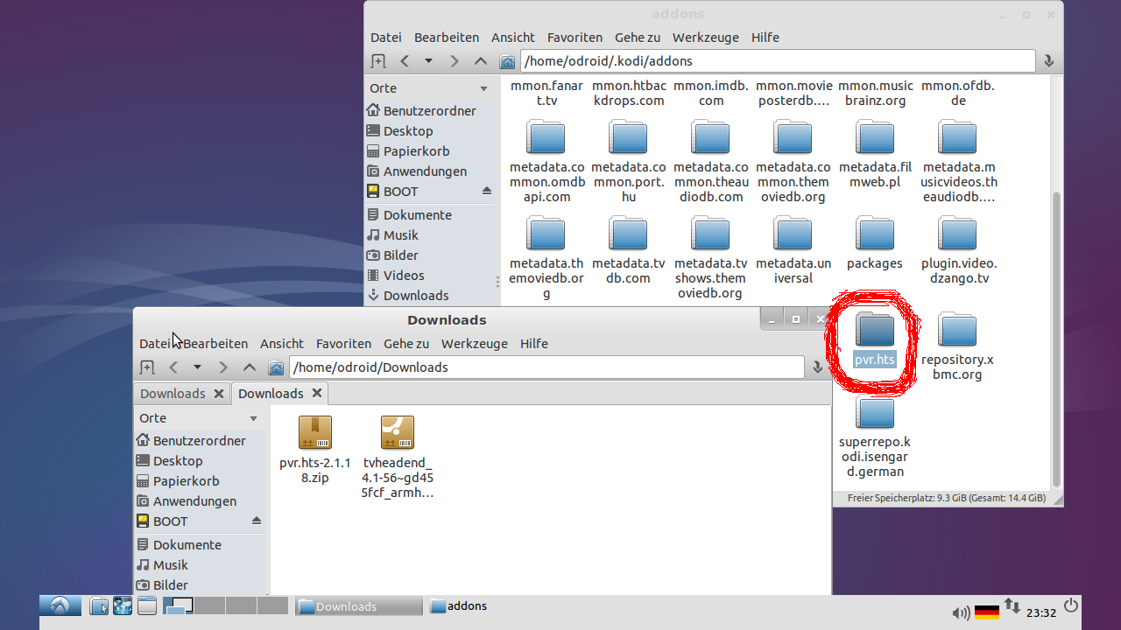Image resolution: width=1121 pixels, height=630 pixels.
Task: Click new tab icon in addons toolbar
Action: 378,61
